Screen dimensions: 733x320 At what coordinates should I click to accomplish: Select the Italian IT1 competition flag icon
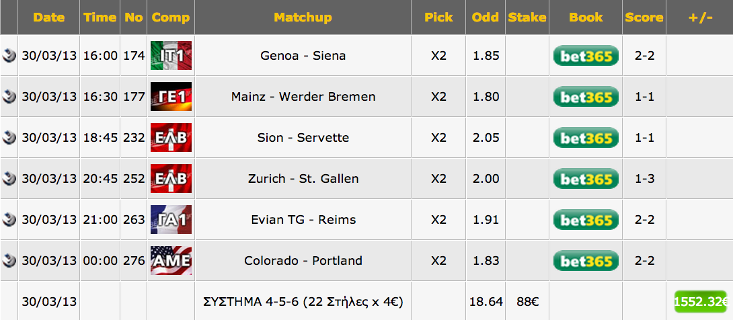click(171, 56)
